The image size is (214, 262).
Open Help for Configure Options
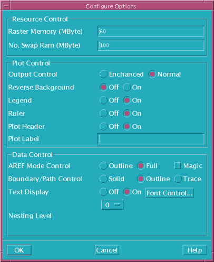(x=194, y=250)
